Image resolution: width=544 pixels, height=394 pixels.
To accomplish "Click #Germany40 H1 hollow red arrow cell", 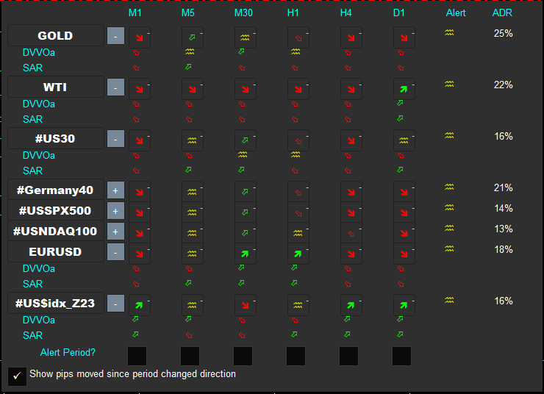I will [298, 191].
